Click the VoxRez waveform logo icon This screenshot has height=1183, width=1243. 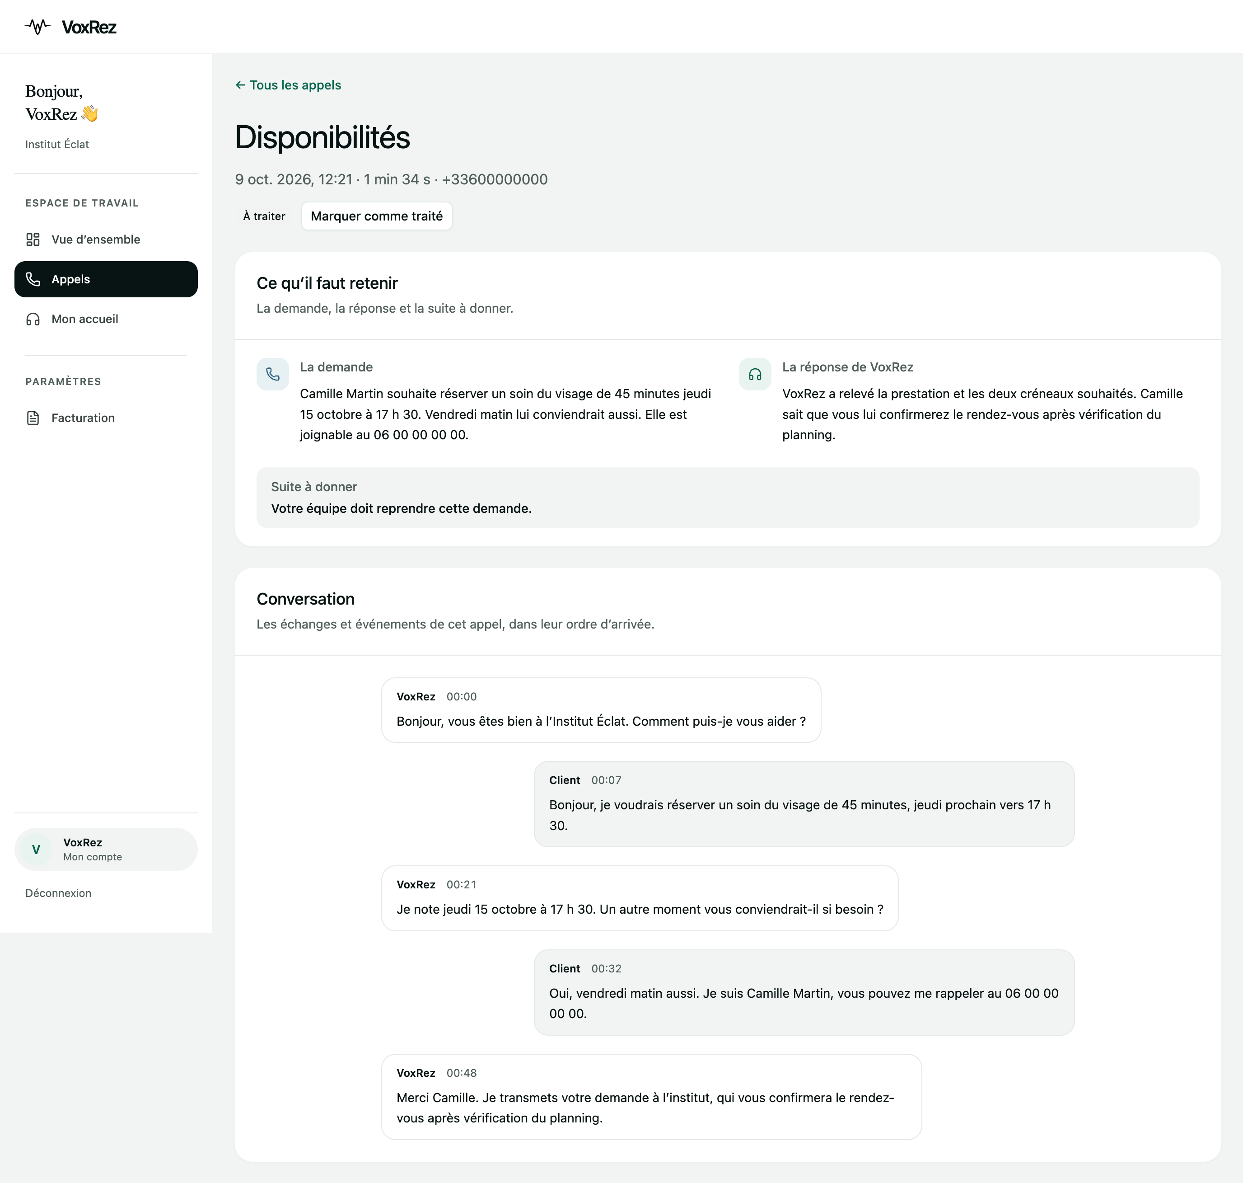(38, 27)
